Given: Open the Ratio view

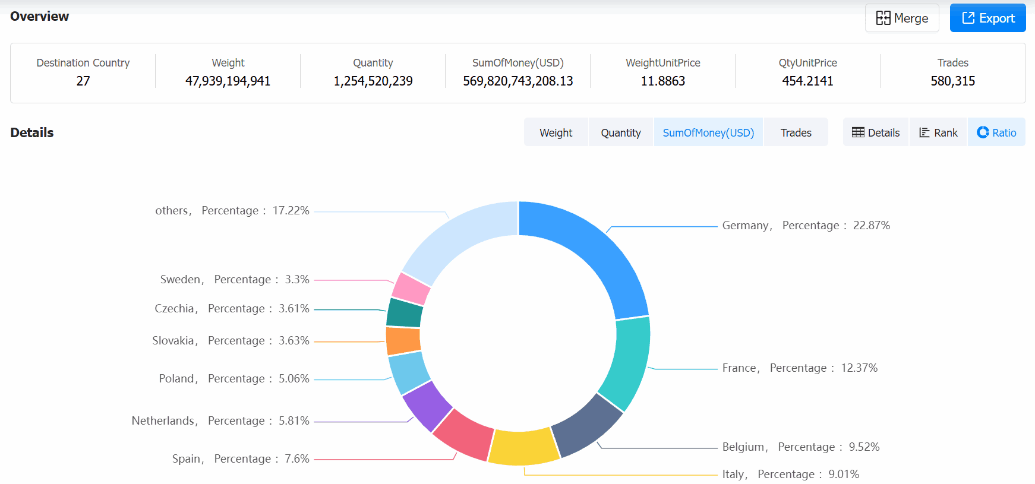Looking at the screenshot, I should tap(996, 132).
